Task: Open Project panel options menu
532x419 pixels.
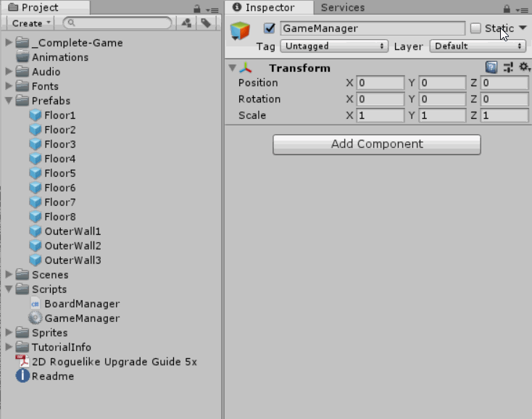Action: [x=212, y=10]
